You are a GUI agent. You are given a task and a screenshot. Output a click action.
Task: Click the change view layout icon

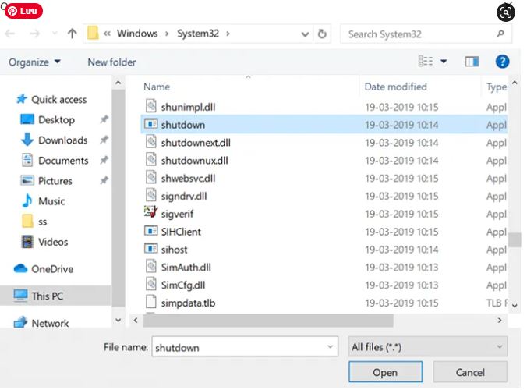[426, 62]
